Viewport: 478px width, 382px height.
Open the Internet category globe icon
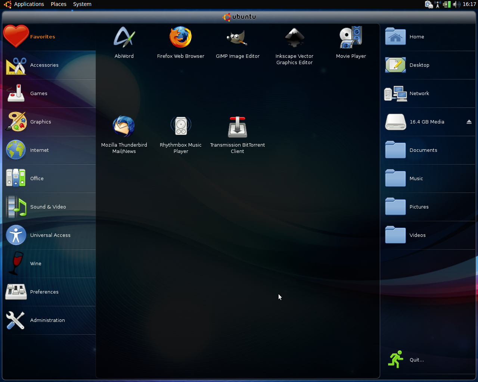[16, 150]
